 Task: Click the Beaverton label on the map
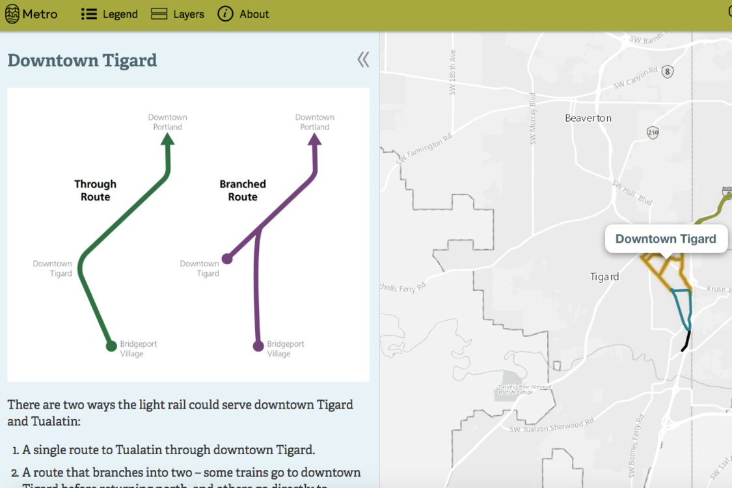pyautogui.click(x=588, y=118)
